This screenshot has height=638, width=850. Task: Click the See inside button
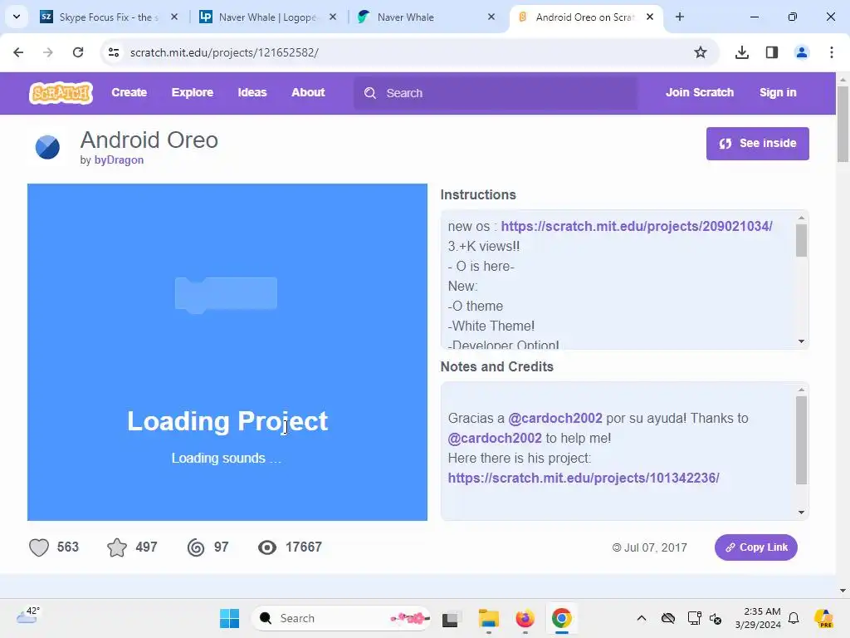pos(757,144)
